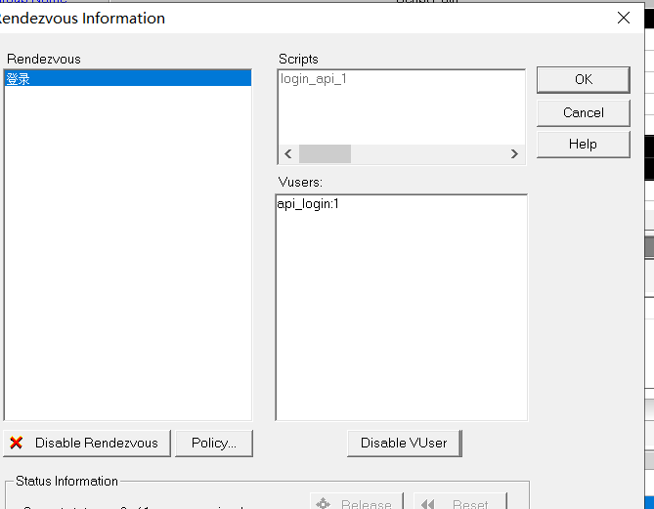This screenshot has height=509, width=654.
Task: Close the Rendezvous Information dialog
Action: tap(624, 18)
